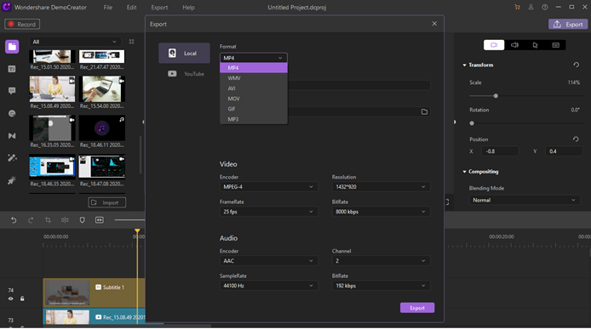
Task: Click the Position Y input field
Action: pyautogui.click(x=564, y=151)
